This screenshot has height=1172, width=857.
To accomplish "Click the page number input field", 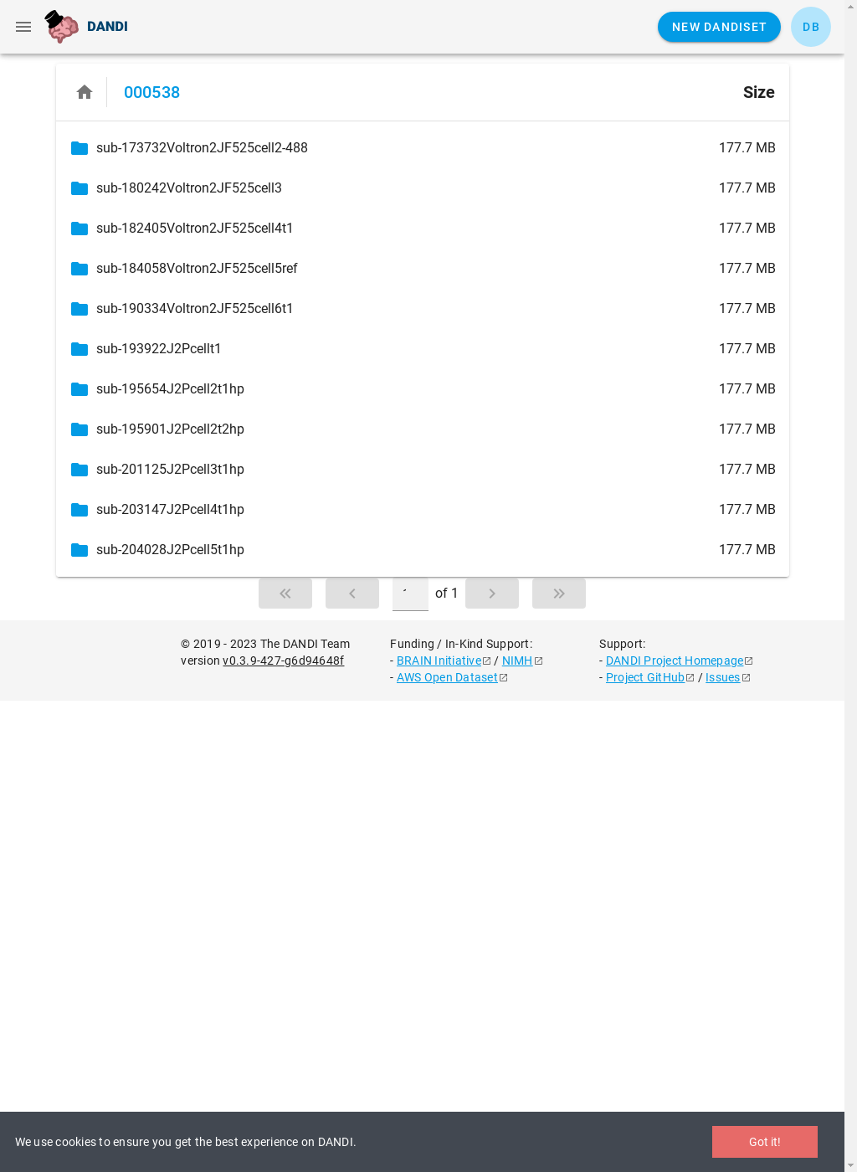I will [x=410, y=594].
